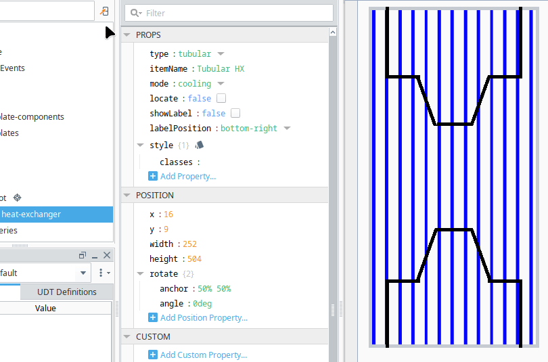The image size is (548, 362).
Task: Click the target icon next to root
Action: pos(17,198)
